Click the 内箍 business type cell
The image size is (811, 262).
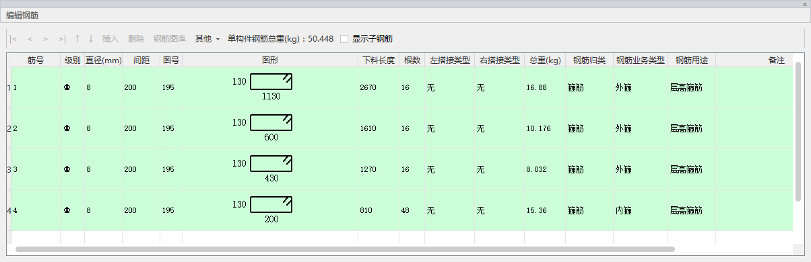coord(641,210)
